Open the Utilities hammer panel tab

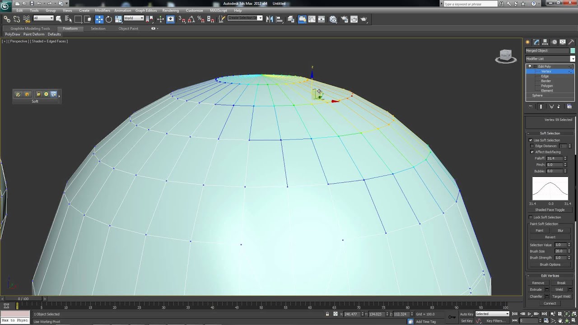click(571, 42)
